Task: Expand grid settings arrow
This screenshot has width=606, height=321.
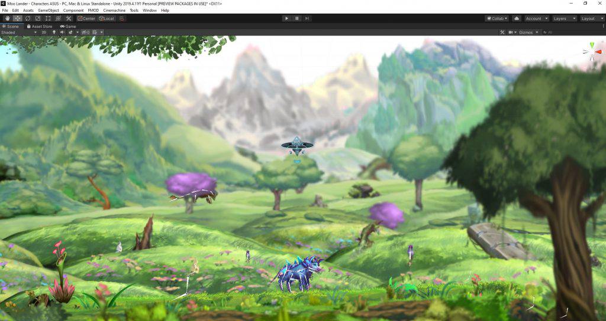Action: (102, 32)
